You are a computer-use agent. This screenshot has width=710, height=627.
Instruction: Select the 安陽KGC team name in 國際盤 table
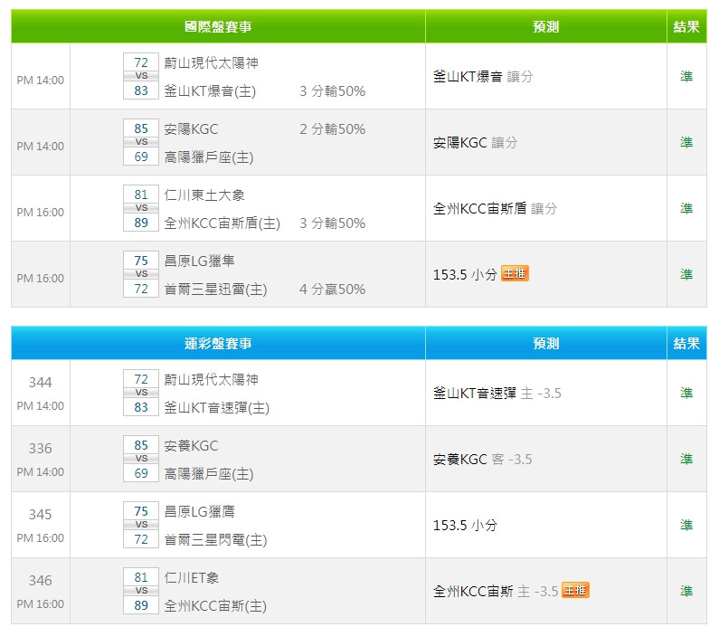click(x=191, y=129)
